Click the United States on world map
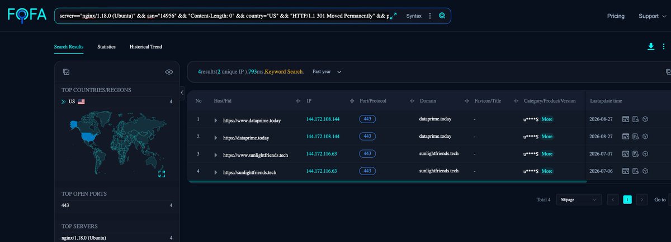This screenshot has width=671, height=242. [x=88, y=135]
